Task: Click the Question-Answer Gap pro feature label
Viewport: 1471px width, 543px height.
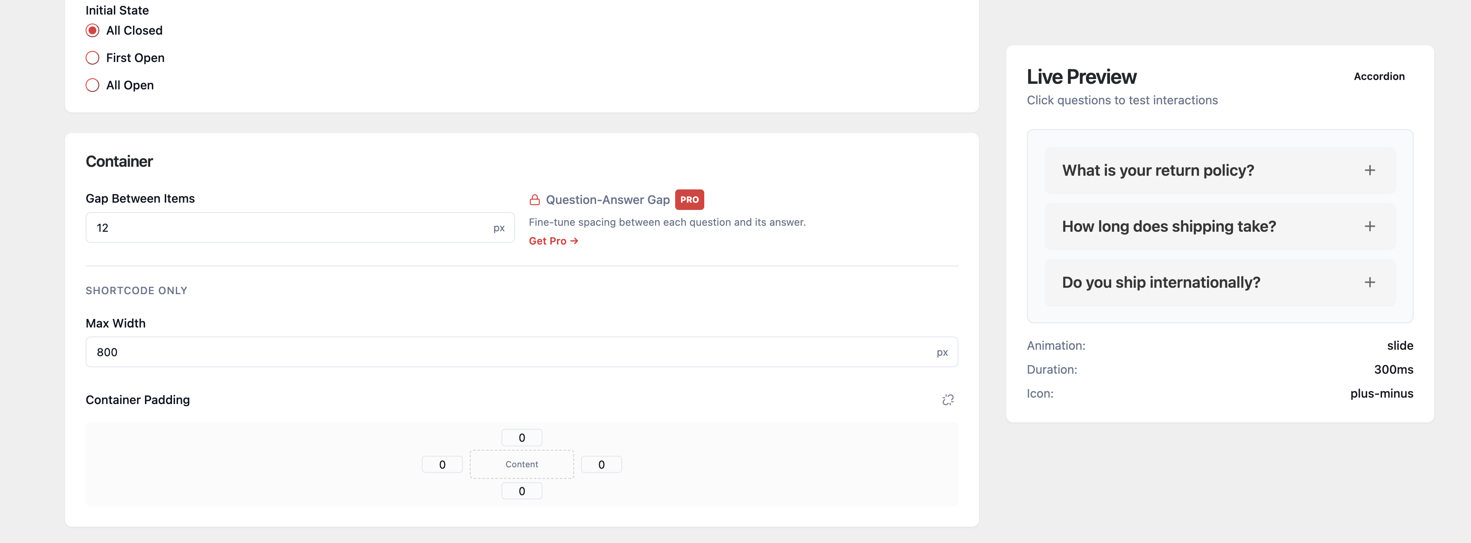Action: pyautogui.click(x=607, y=200)
